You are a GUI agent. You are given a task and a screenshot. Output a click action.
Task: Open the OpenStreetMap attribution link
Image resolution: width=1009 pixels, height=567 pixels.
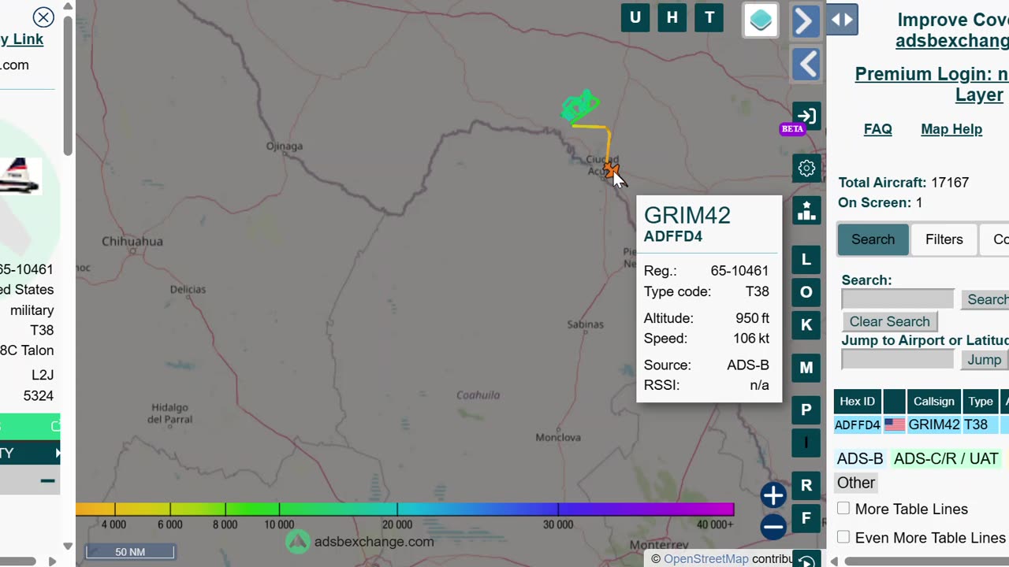(706, 559)
